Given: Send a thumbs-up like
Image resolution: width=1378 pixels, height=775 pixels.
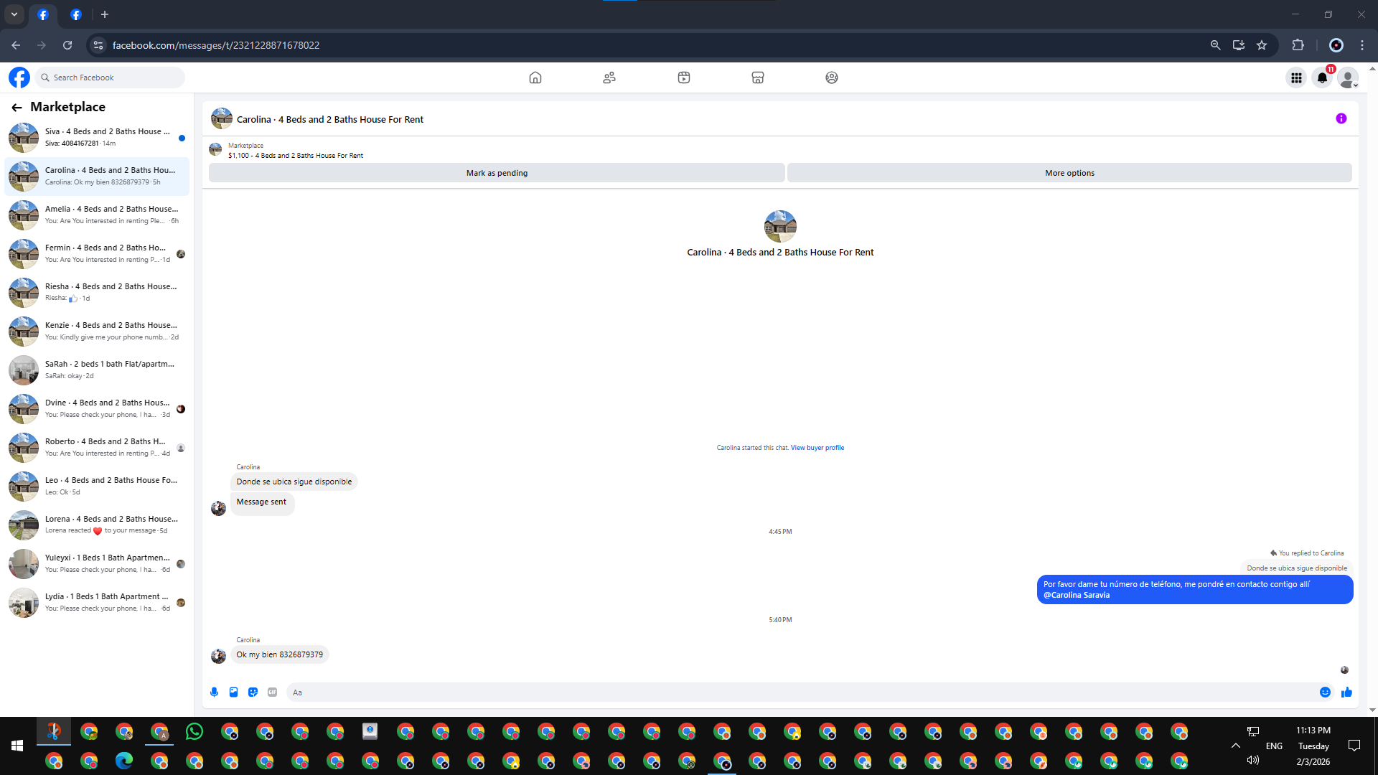Looking at the screenshot, I should 1346,692.
